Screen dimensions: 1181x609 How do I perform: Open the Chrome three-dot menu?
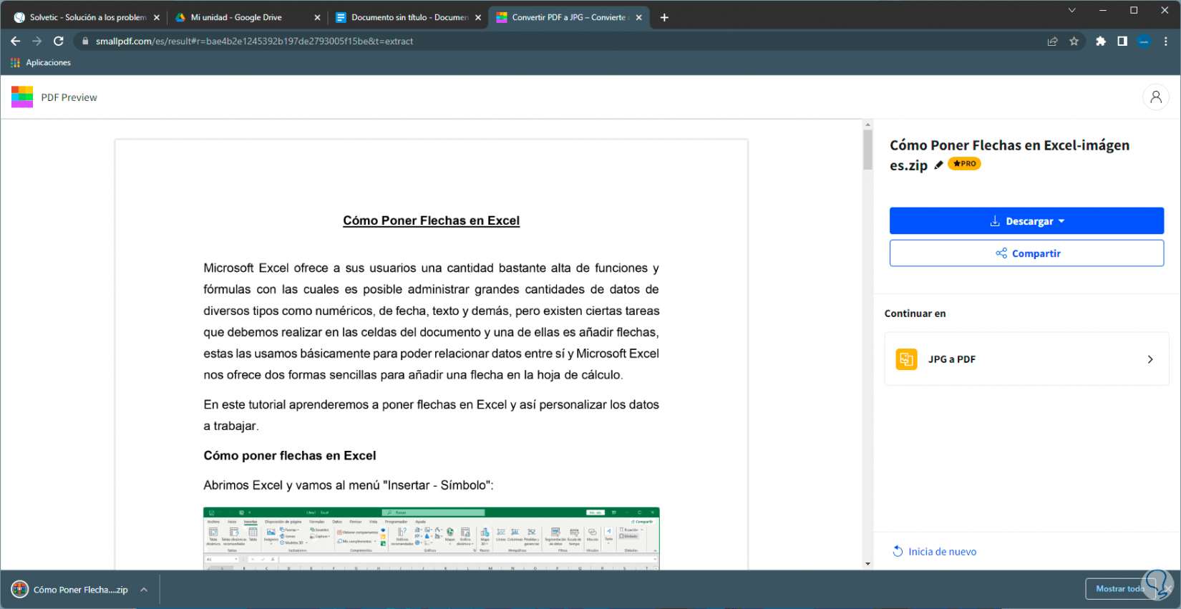[x=1166, y=42]
